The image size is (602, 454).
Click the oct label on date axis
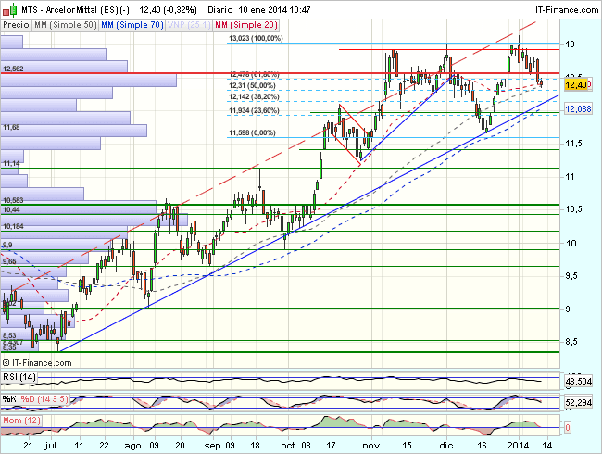click(x=287, y=446)
